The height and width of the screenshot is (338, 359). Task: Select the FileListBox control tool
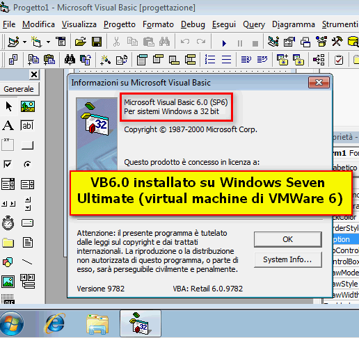tap(28, 243)
